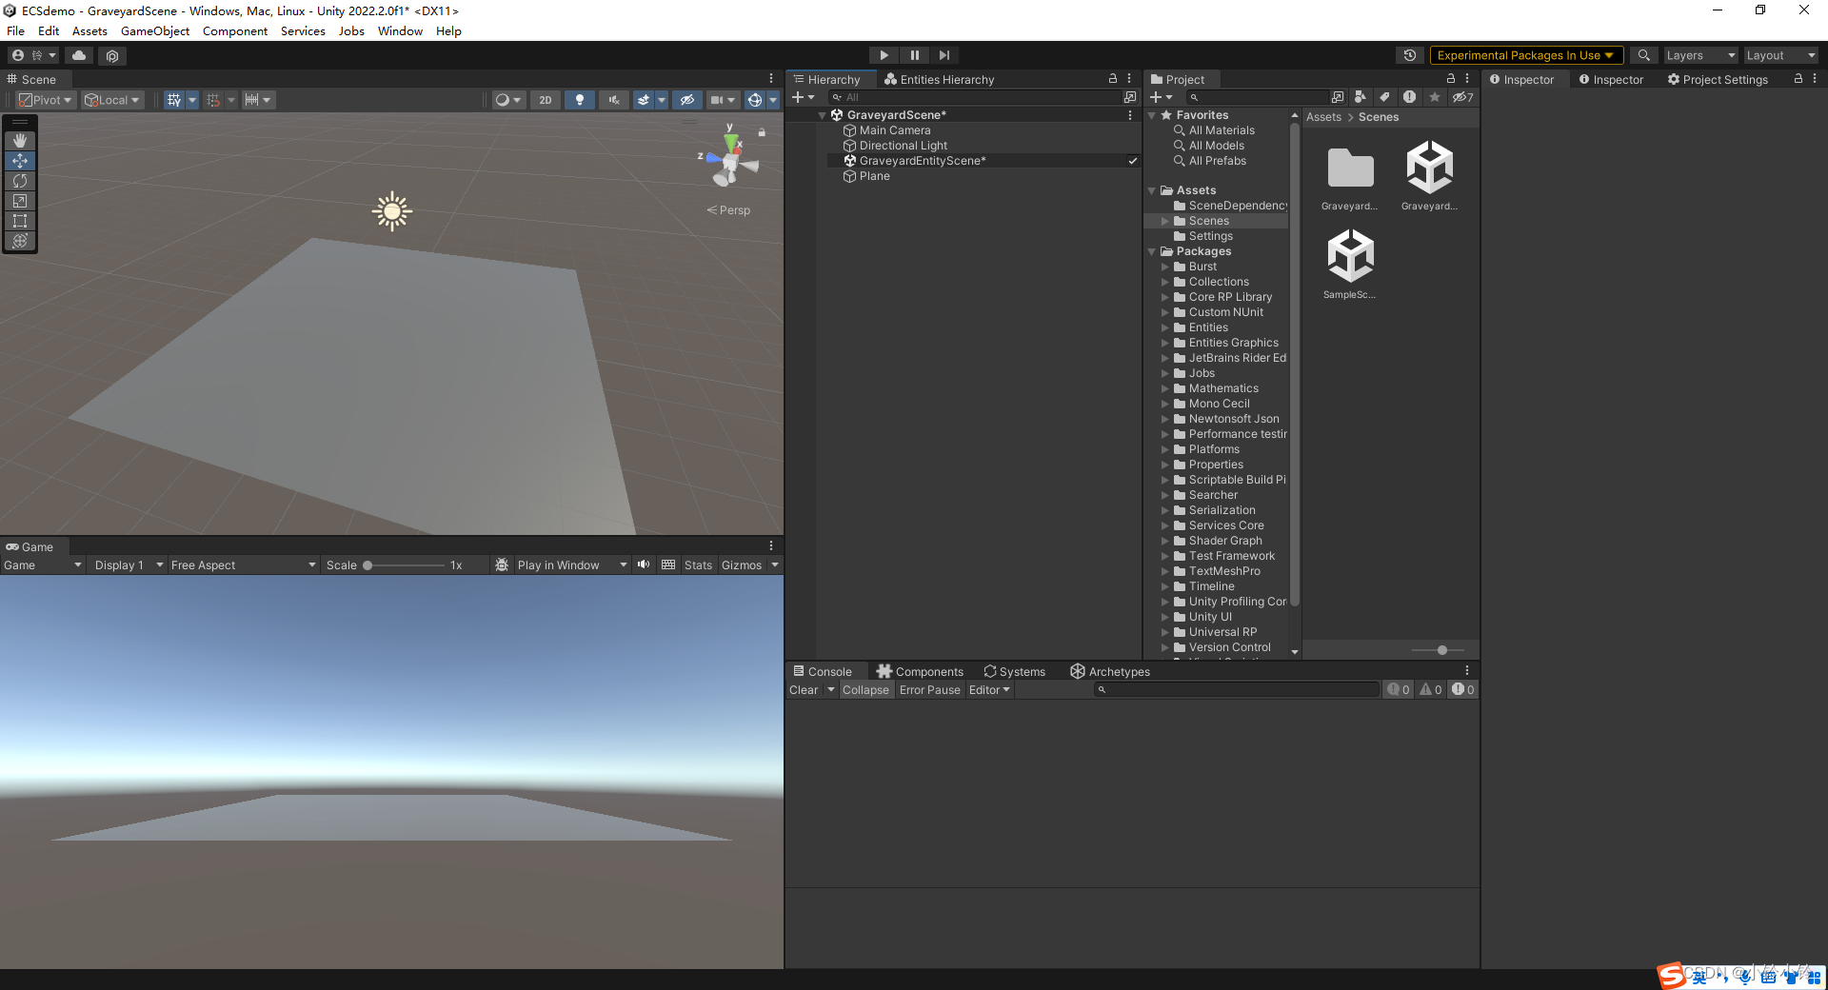Uncheck GraveyardEntityScene subscene checkbox

click(x=1133, y=161)
